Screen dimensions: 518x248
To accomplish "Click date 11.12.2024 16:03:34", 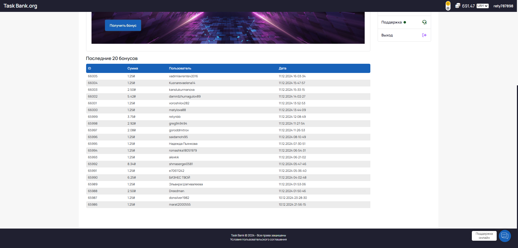I will (292, 76).
